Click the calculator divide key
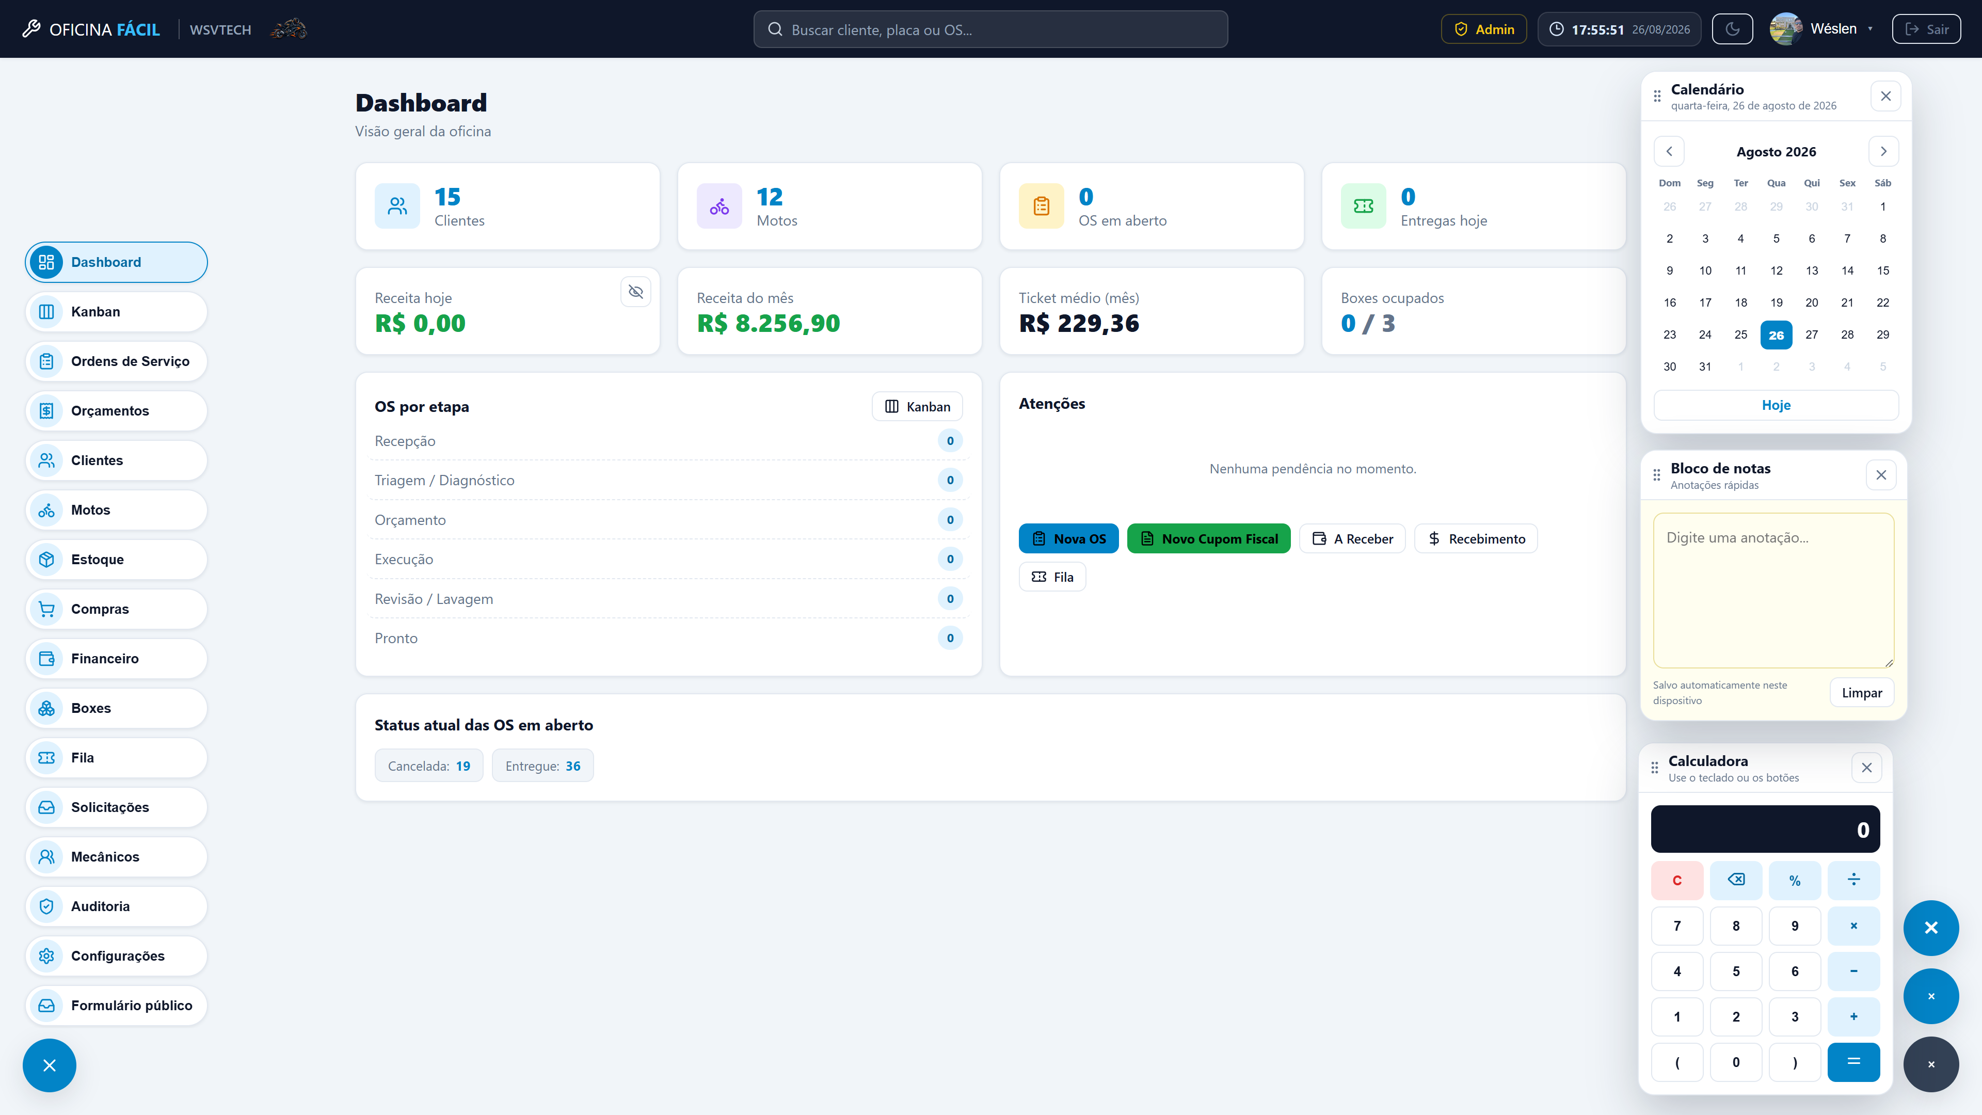Image resolution: width=1982 pixels, height=1115 pixels. (x=1853, y=880)
